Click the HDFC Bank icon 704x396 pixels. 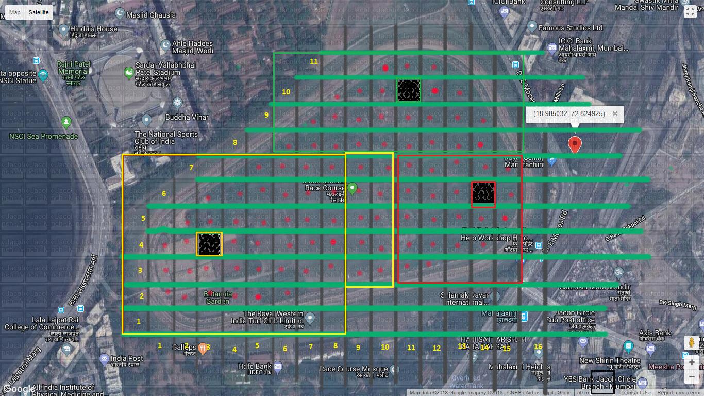(278, 367)
